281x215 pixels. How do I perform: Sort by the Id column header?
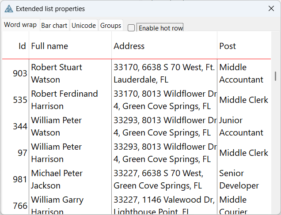coord(16,46)
